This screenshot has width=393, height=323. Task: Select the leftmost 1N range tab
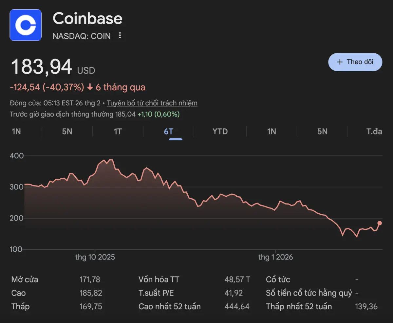[x=16, y=132]
